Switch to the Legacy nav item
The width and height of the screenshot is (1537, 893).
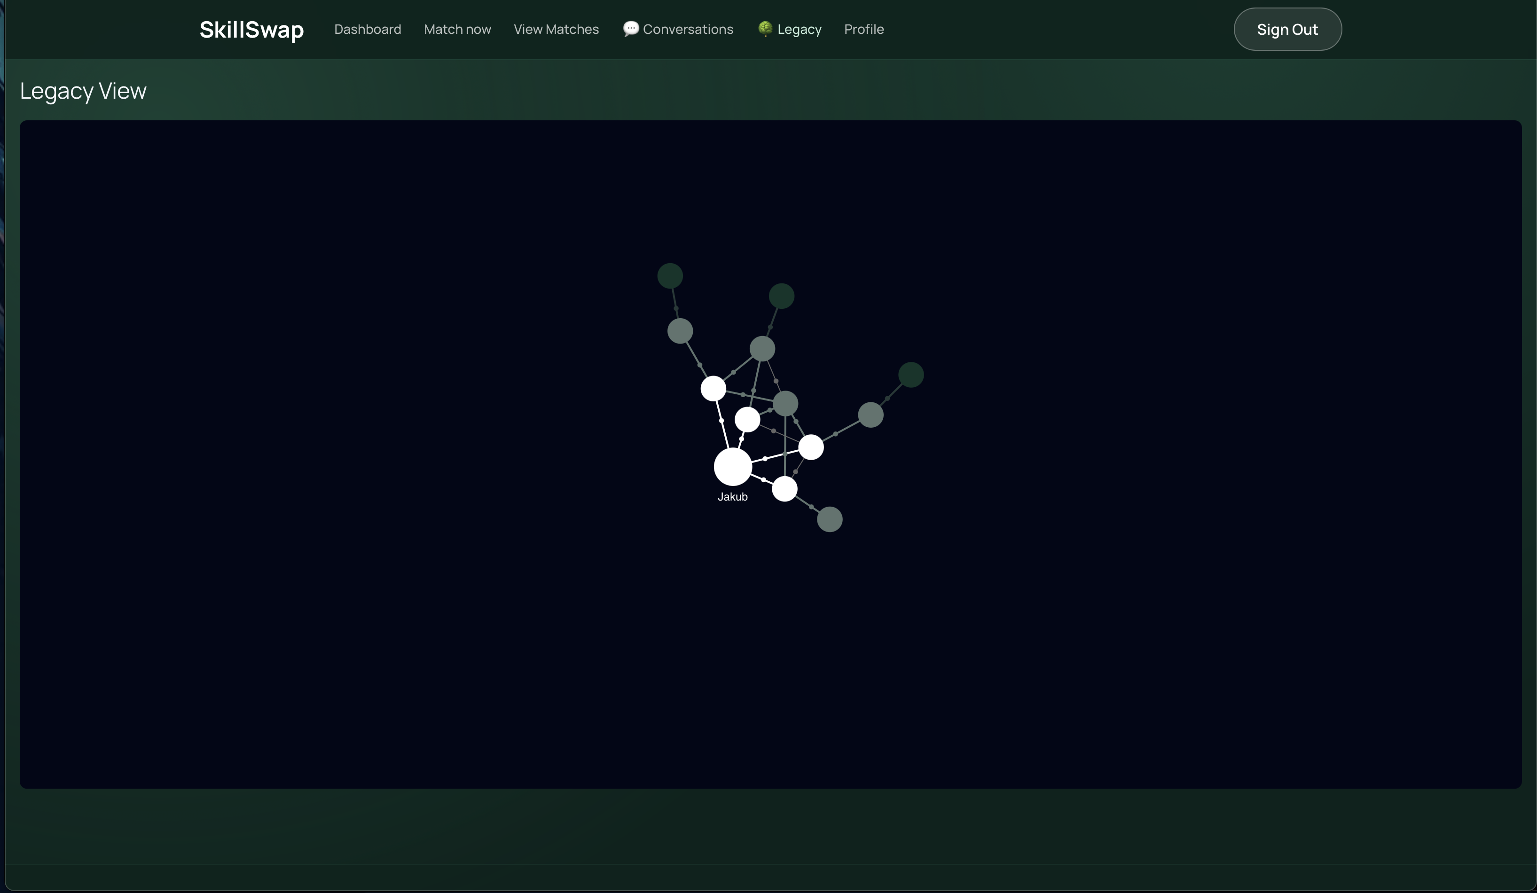pyautogui.click(x=799, y=29)
